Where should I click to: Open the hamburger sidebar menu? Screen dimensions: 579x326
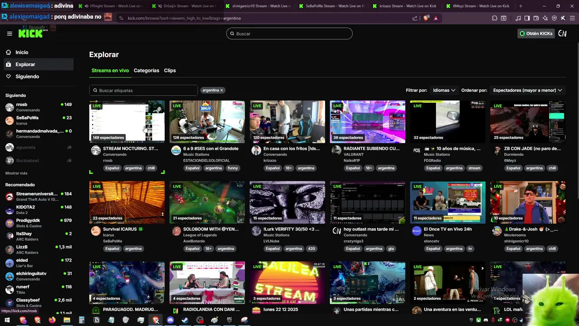coord(9,34)
